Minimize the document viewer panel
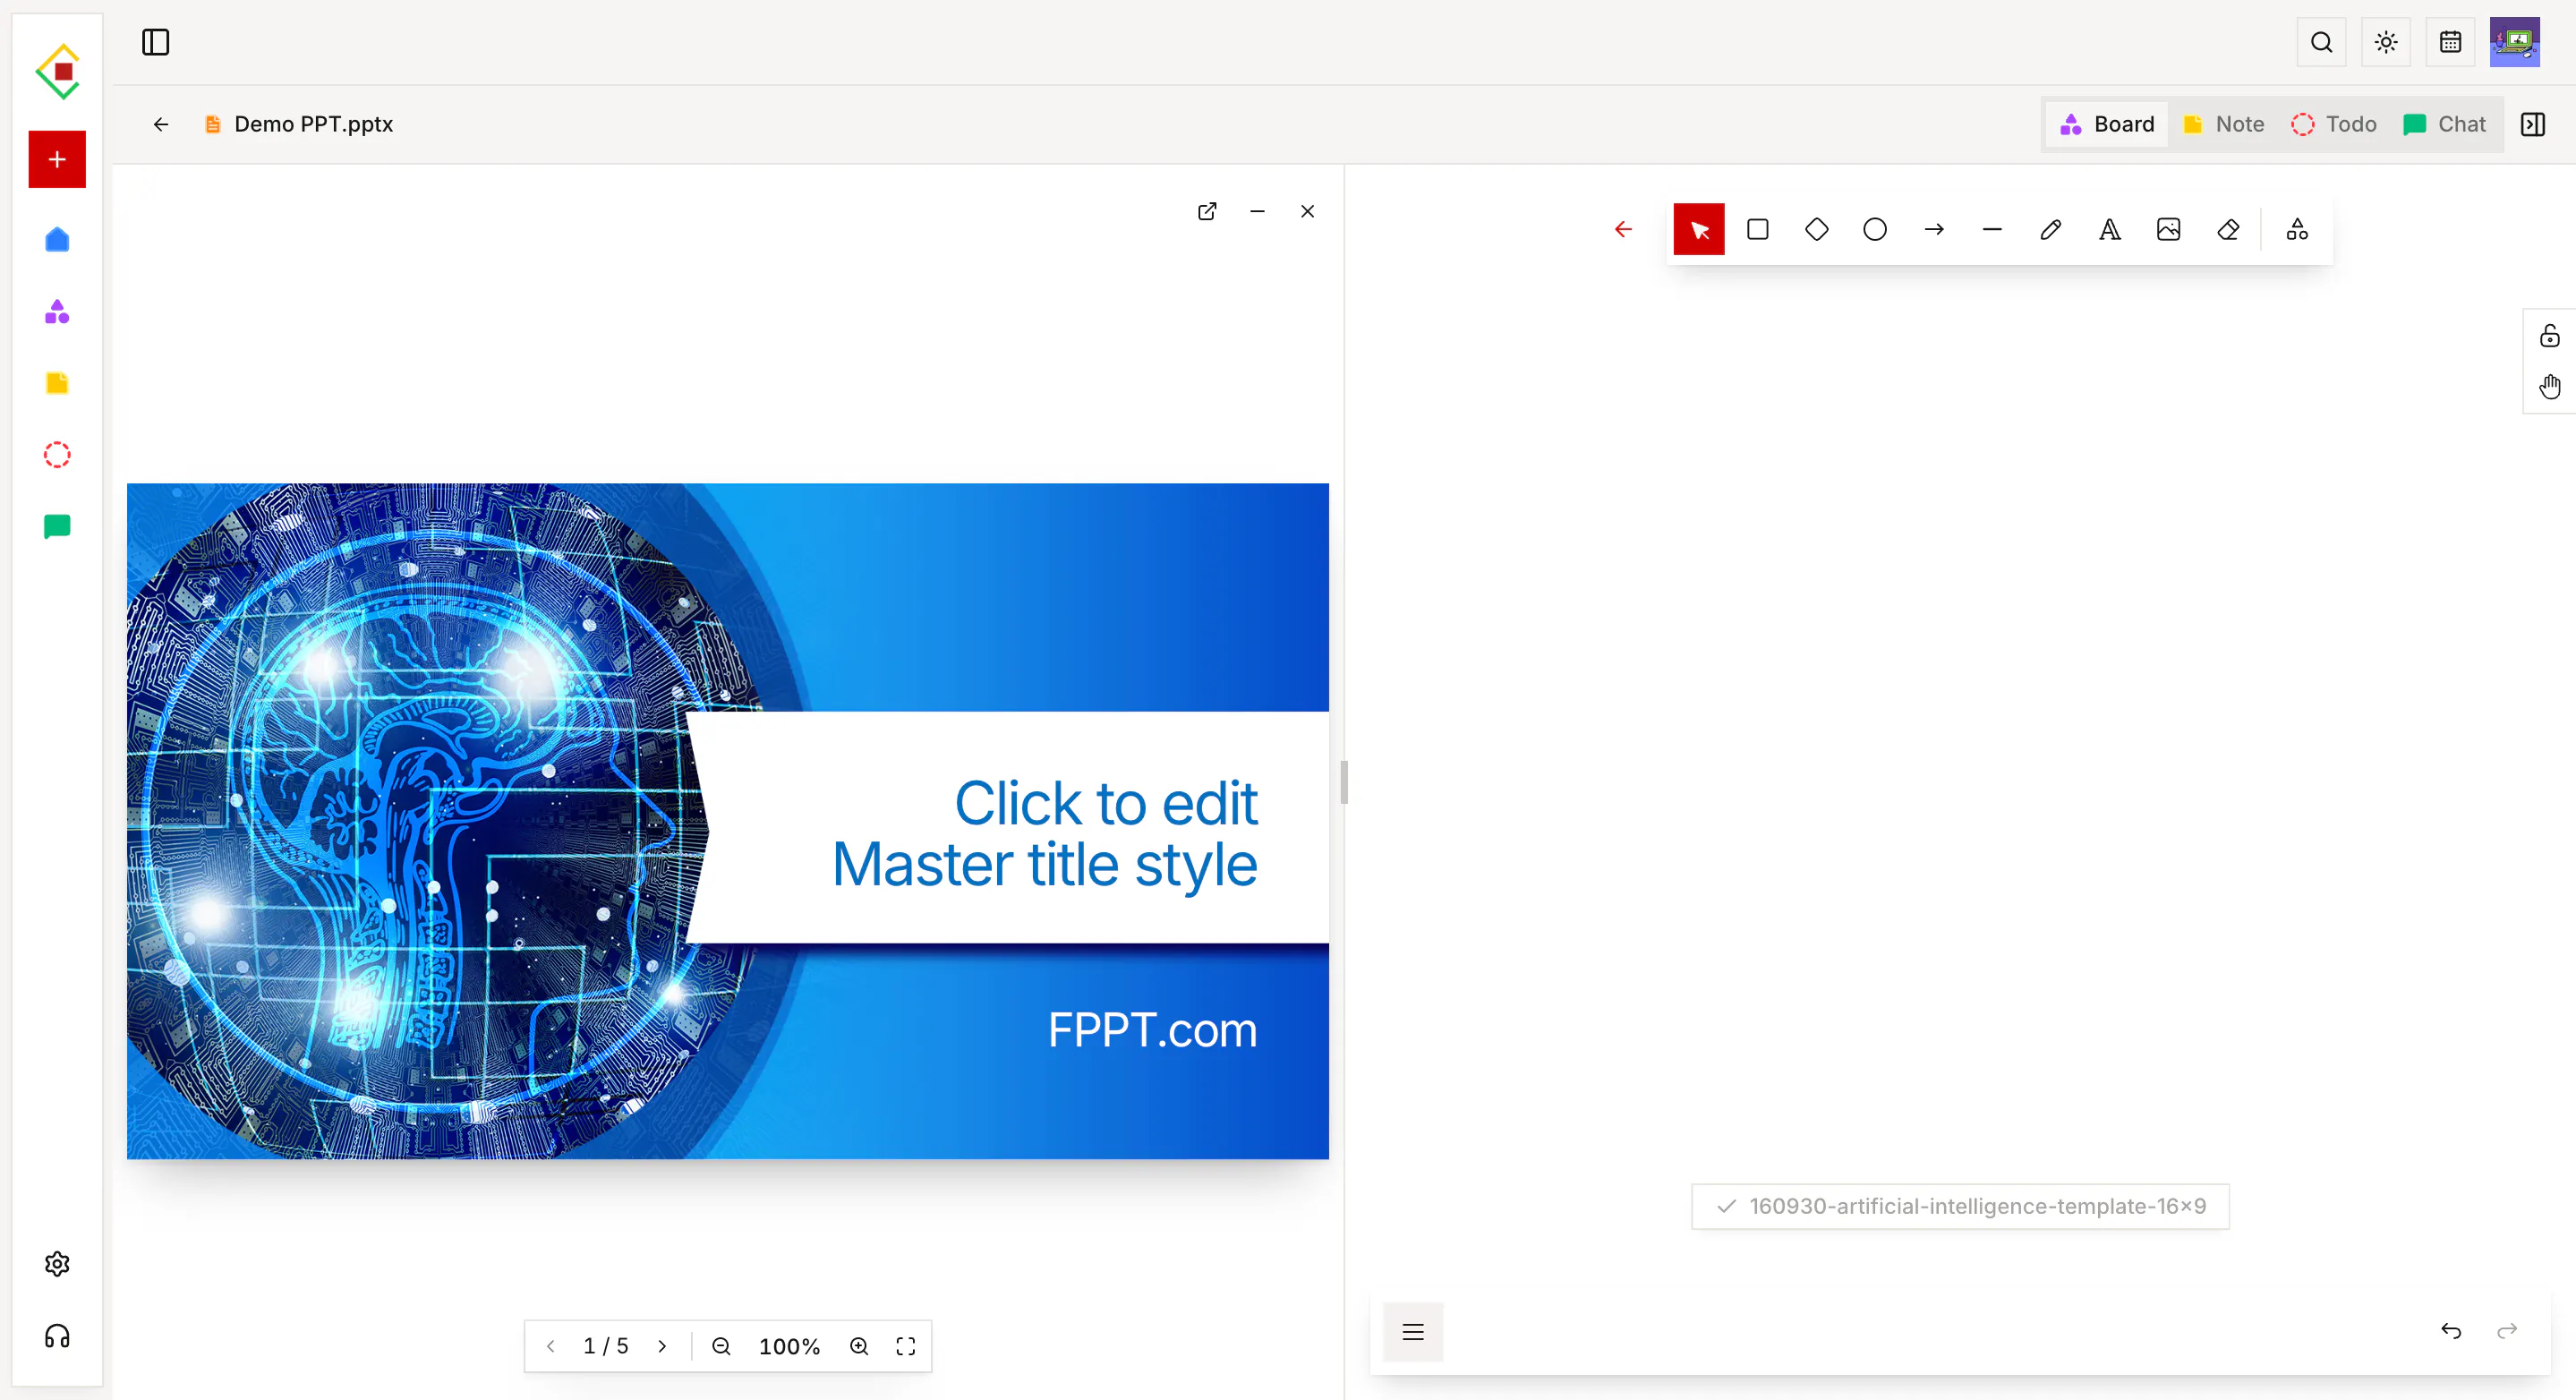The image size is (2576, 1400). point(1257,211)
